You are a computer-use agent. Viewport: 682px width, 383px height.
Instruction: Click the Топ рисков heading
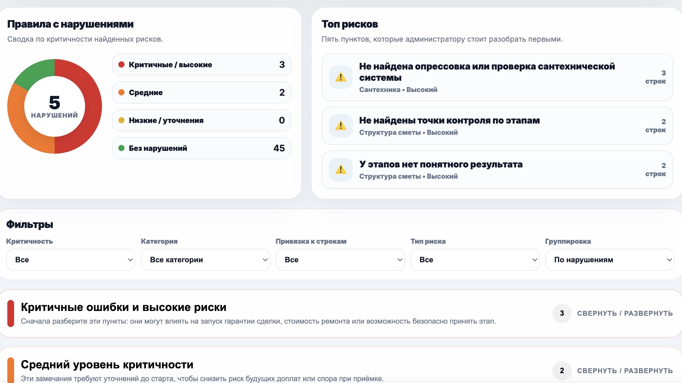(350, 24)
